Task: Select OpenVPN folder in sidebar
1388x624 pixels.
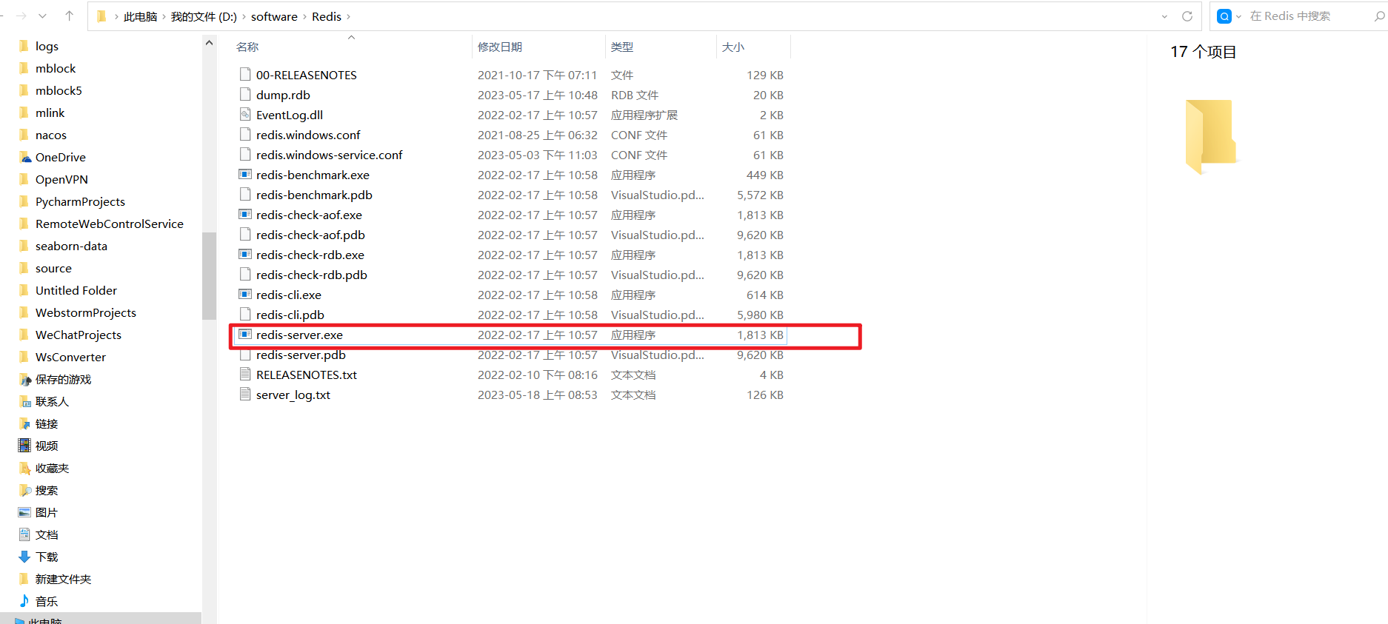Action: tap(61, 179)
